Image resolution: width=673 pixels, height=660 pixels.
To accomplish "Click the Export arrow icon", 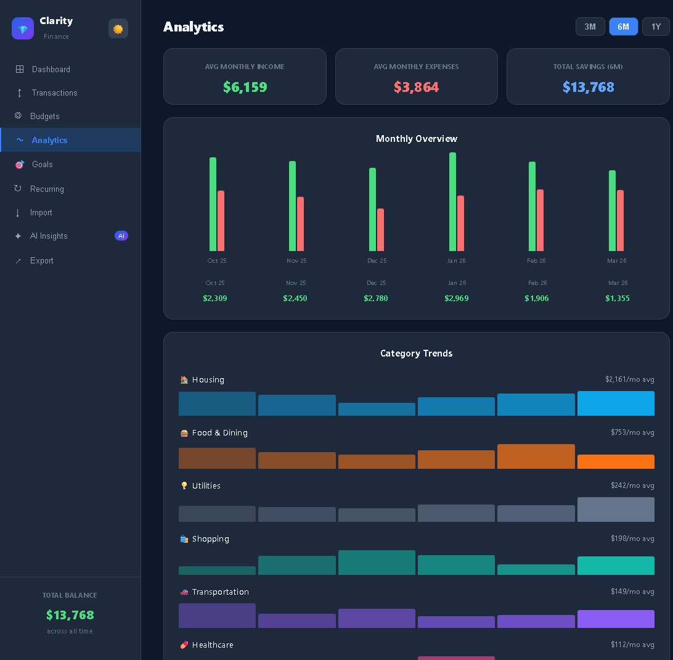I will [x=18, y=261].
